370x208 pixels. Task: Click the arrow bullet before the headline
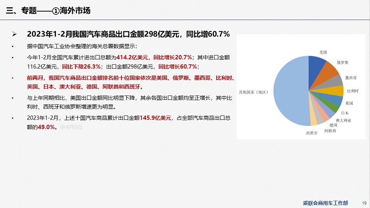pyautogui.click(x=14, y=35)
